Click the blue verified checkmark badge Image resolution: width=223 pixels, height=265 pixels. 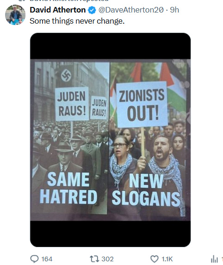(92, 10)
